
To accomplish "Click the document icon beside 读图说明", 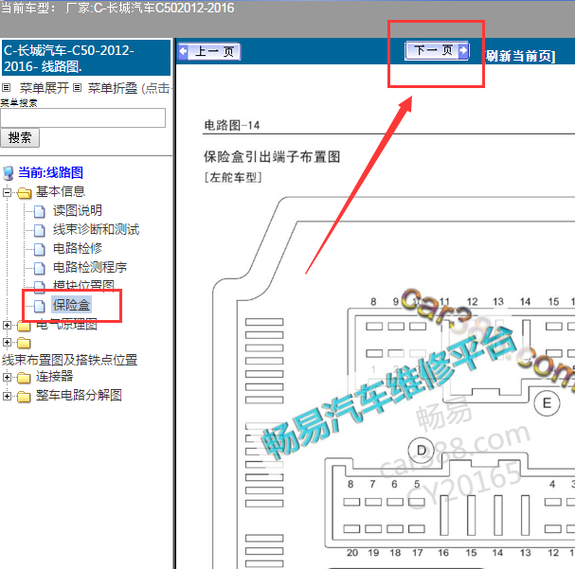I will 40,211.
